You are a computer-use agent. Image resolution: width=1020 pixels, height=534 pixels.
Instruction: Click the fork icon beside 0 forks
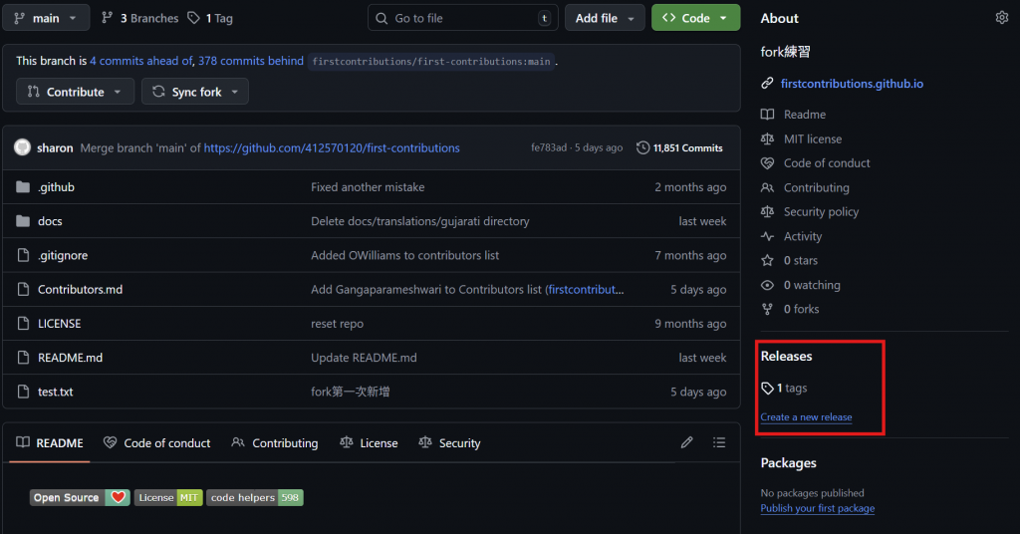[x=768, y=309]
